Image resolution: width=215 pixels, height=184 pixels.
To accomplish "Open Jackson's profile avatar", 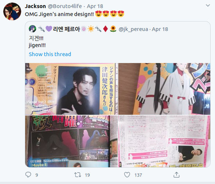I will [12, 11].
